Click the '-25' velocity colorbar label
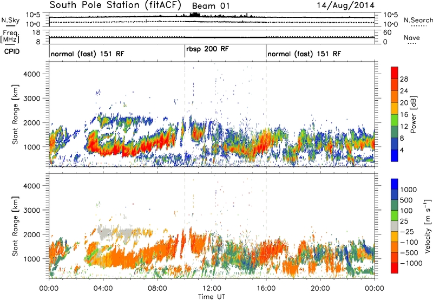This screenshot has width=433, height=300. click(408, 232)
